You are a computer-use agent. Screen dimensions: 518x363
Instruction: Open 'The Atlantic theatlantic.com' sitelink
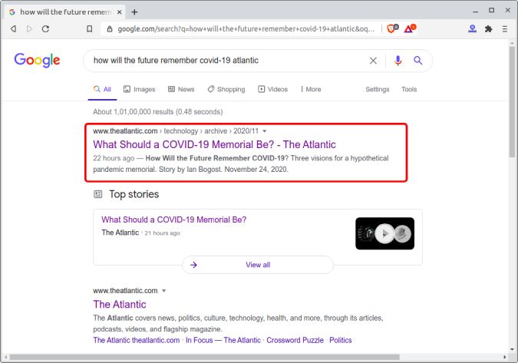coord(137,340)
